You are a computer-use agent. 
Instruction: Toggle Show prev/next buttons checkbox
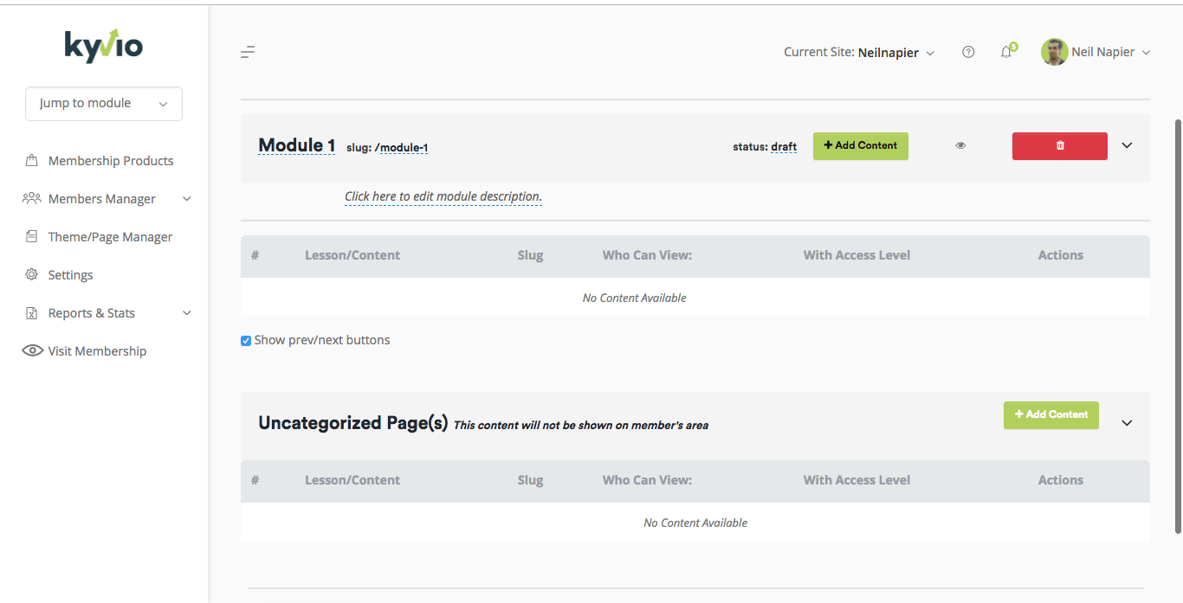(246, 341)
